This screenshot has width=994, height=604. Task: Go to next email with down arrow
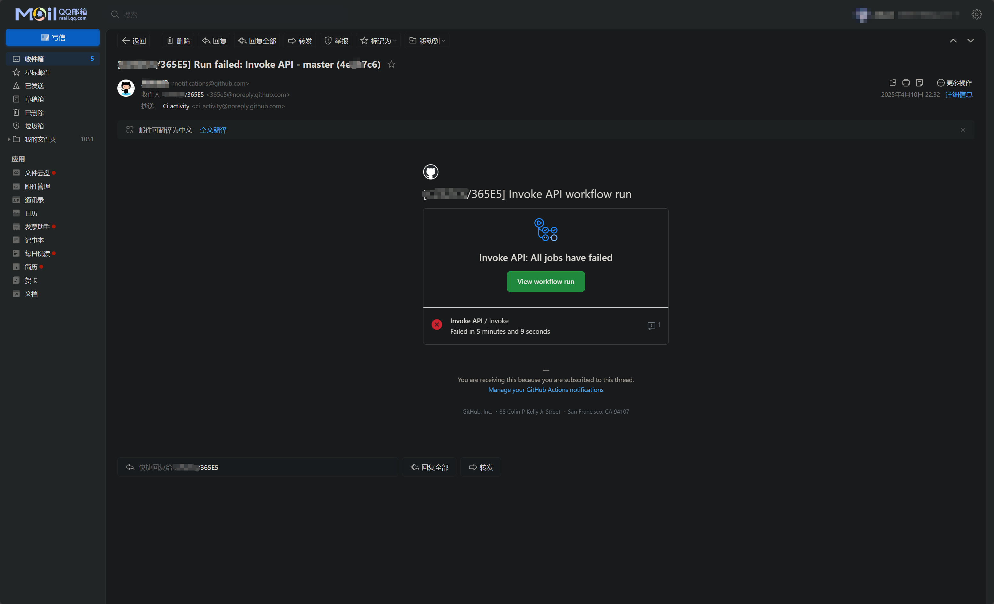pos(970,41)
